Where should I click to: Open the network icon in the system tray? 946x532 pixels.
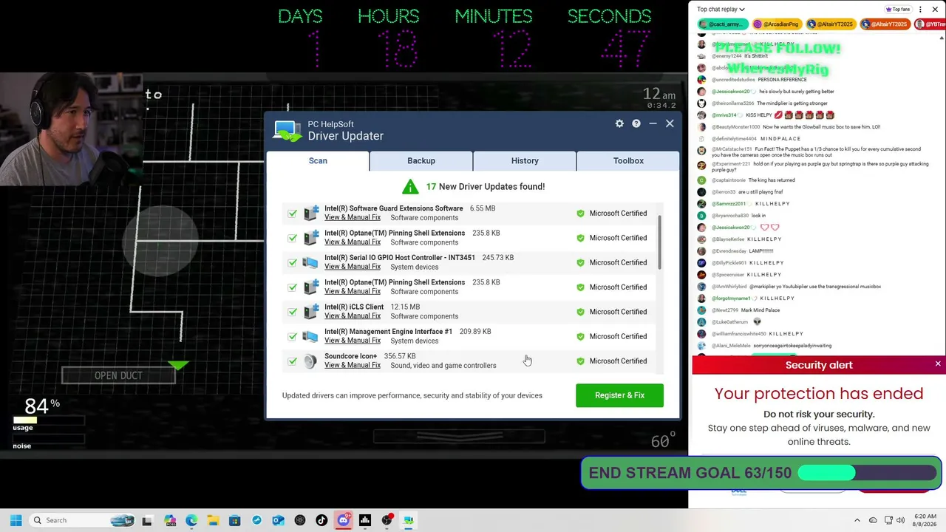point(888,520)
